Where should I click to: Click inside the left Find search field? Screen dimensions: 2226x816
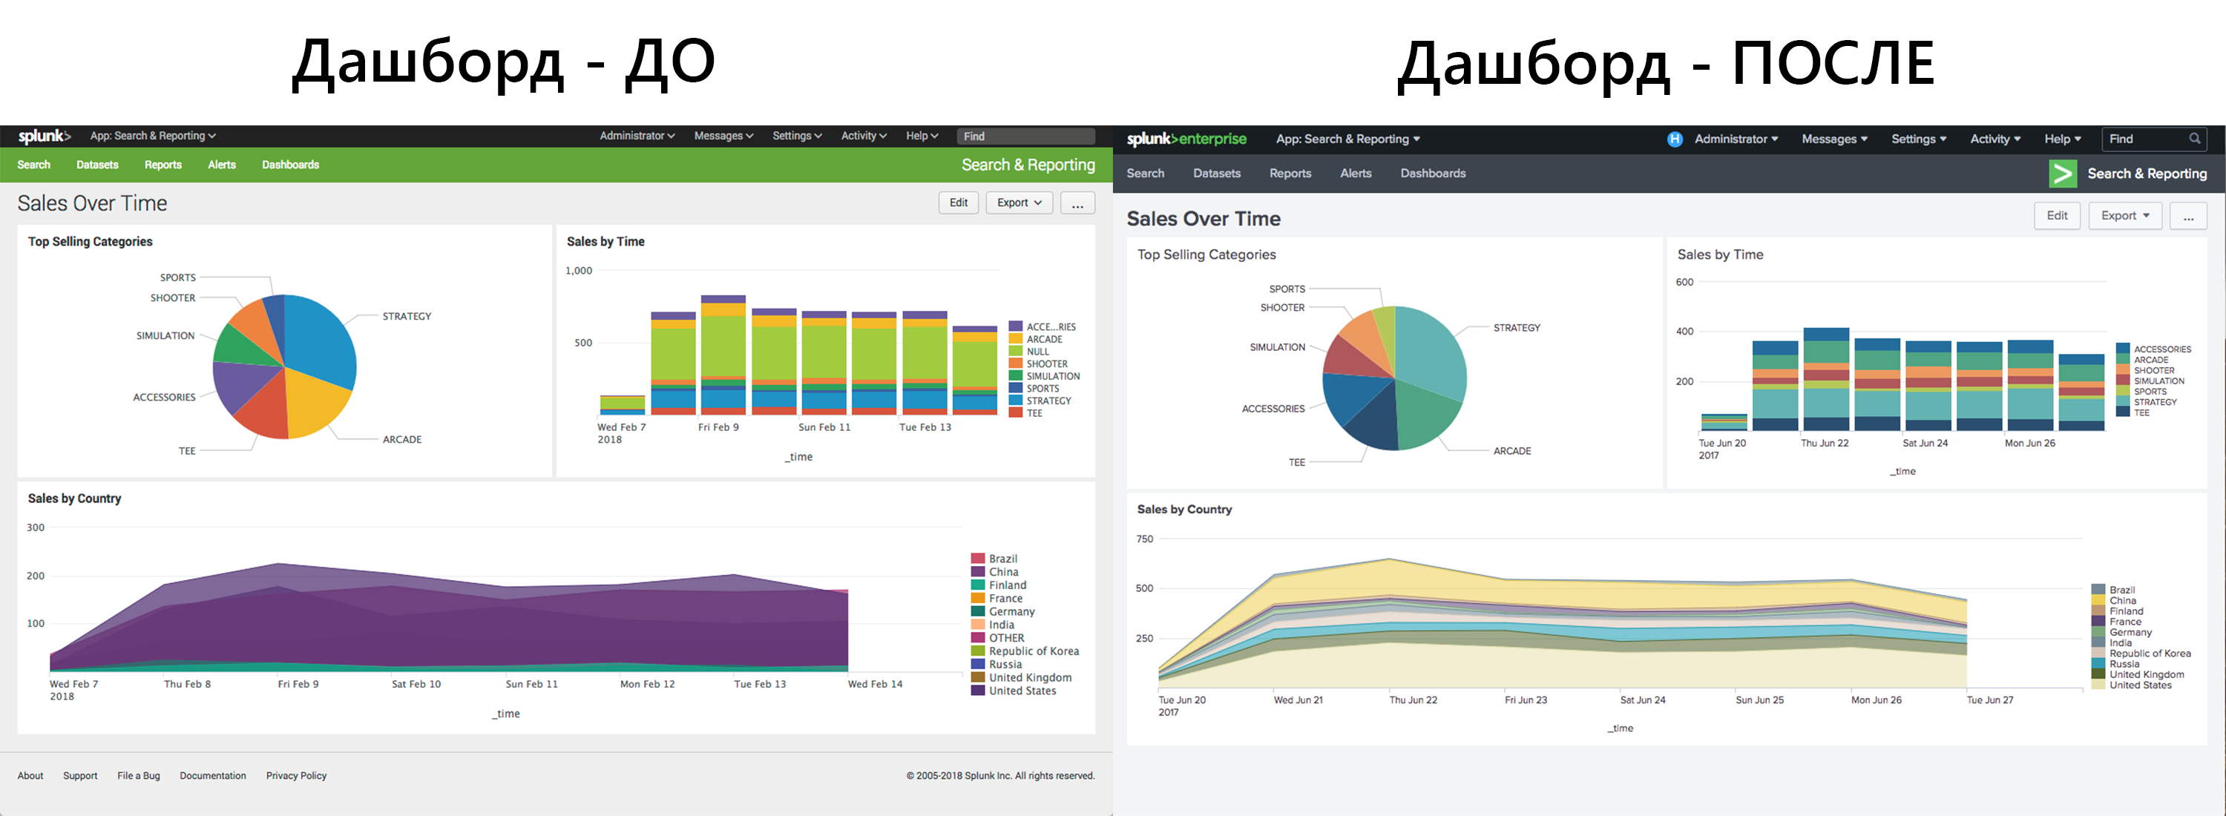coord(1024,136)
